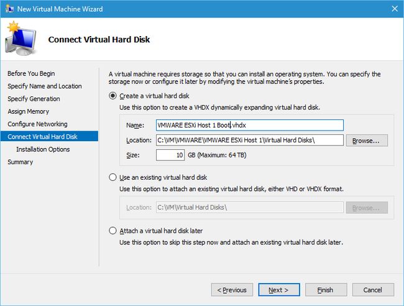Select Connect Virtual Hard Disk step
The height and width of the screenshot is (306, 404).
point(49,136)
